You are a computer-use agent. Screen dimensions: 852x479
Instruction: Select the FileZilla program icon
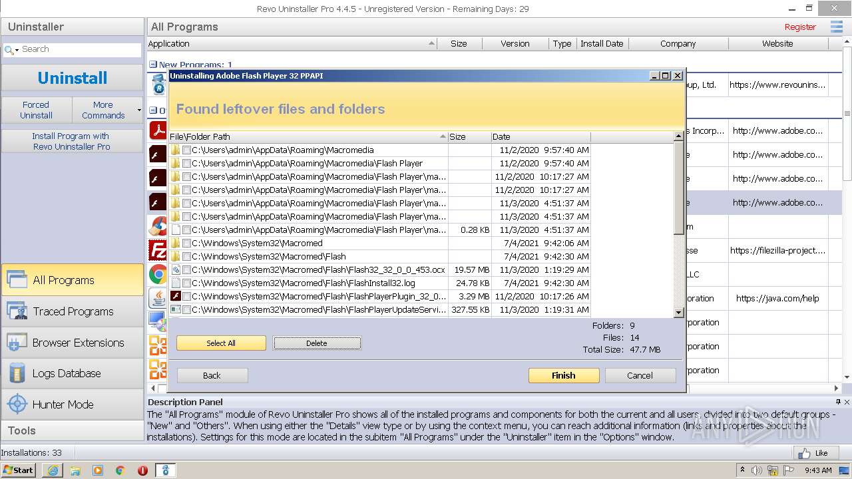pyautogui.click(x=158, y=250)
